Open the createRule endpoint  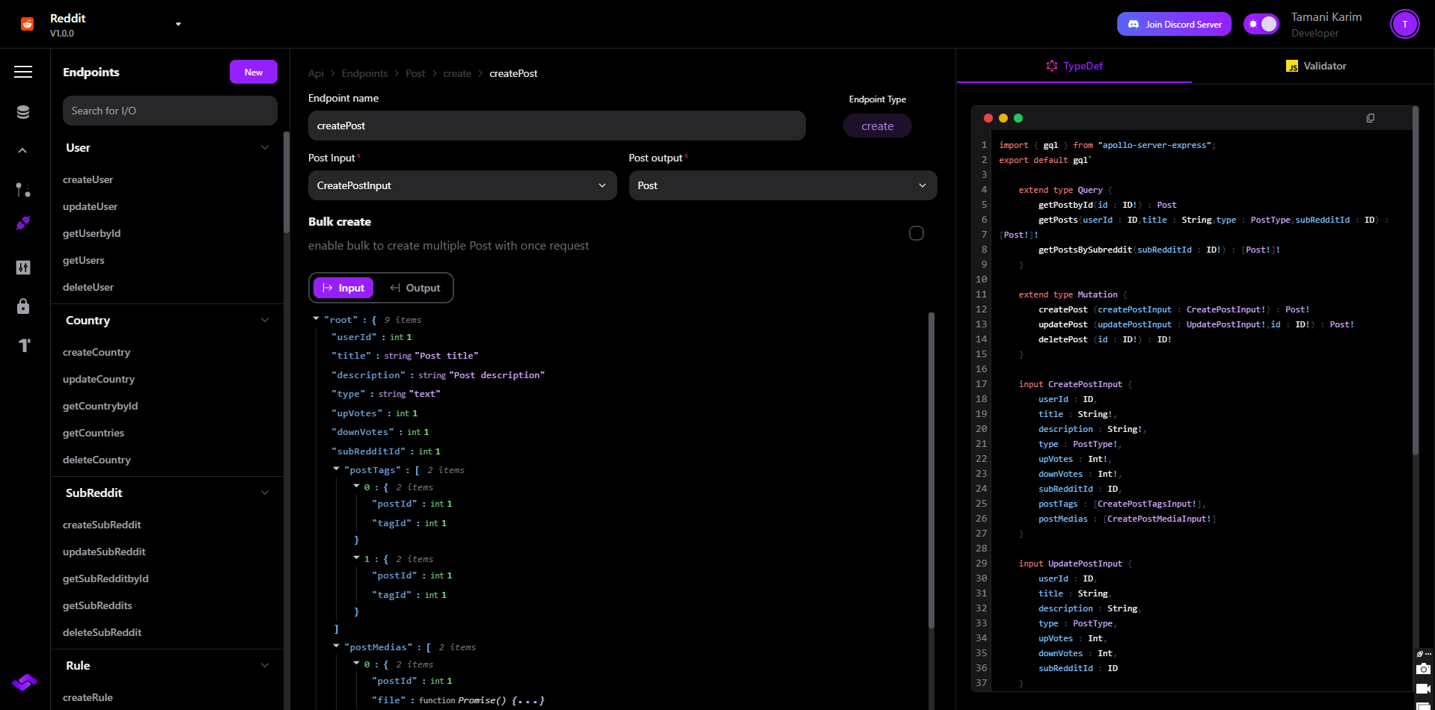point(88,697)
